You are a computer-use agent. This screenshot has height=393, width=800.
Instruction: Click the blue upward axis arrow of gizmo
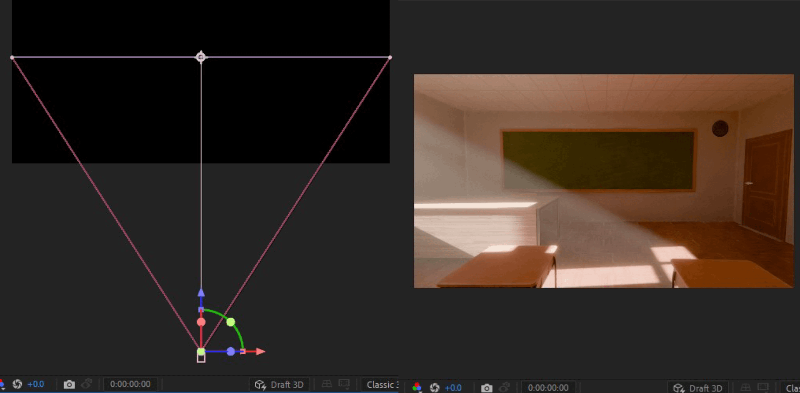201,293
